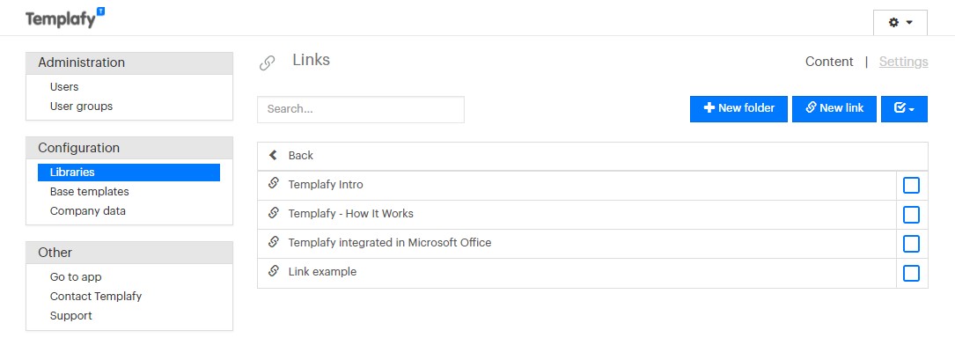This screenshot has height=338, width=955.
Task: Click the Back chevron arrow icon
Action: click(273, 155)
